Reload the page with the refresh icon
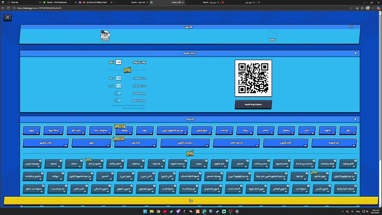The image size is (382, 215). tap(8, 8)
